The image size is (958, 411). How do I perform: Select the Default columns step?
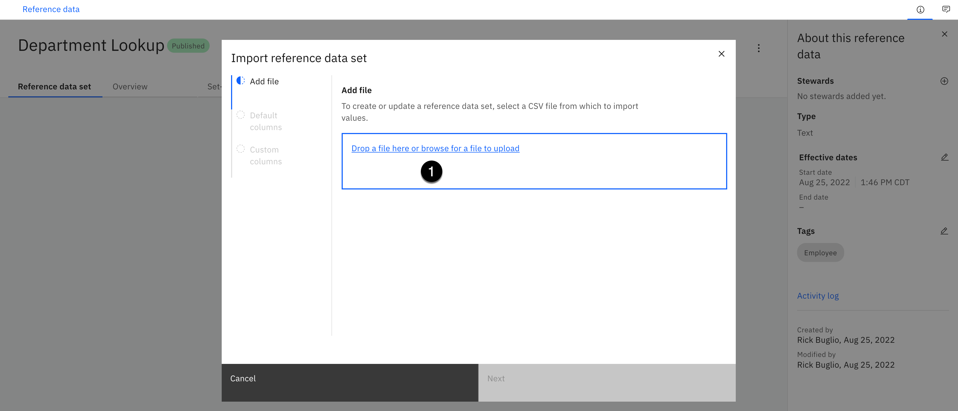pyautogui.click(x=265, y=121)
